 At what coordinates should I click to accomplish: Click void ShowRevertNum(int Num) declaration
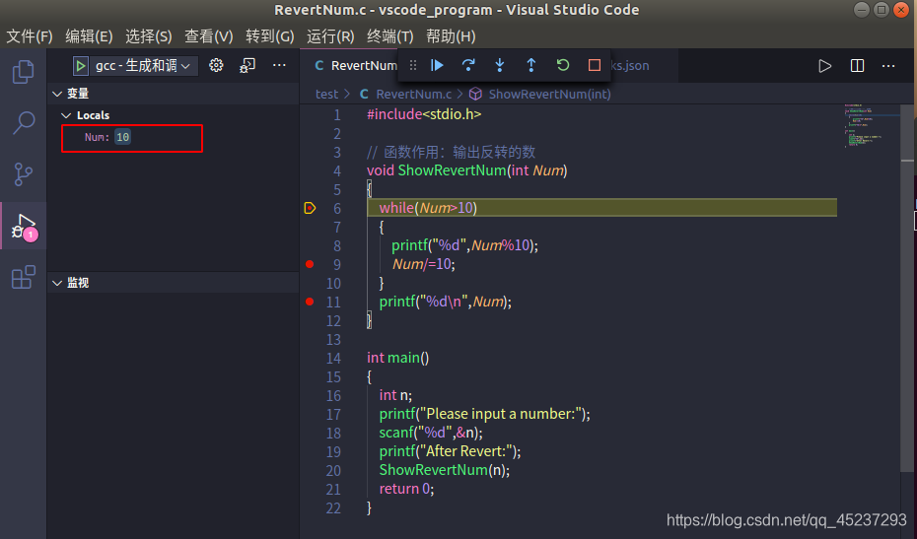[466, 170]
